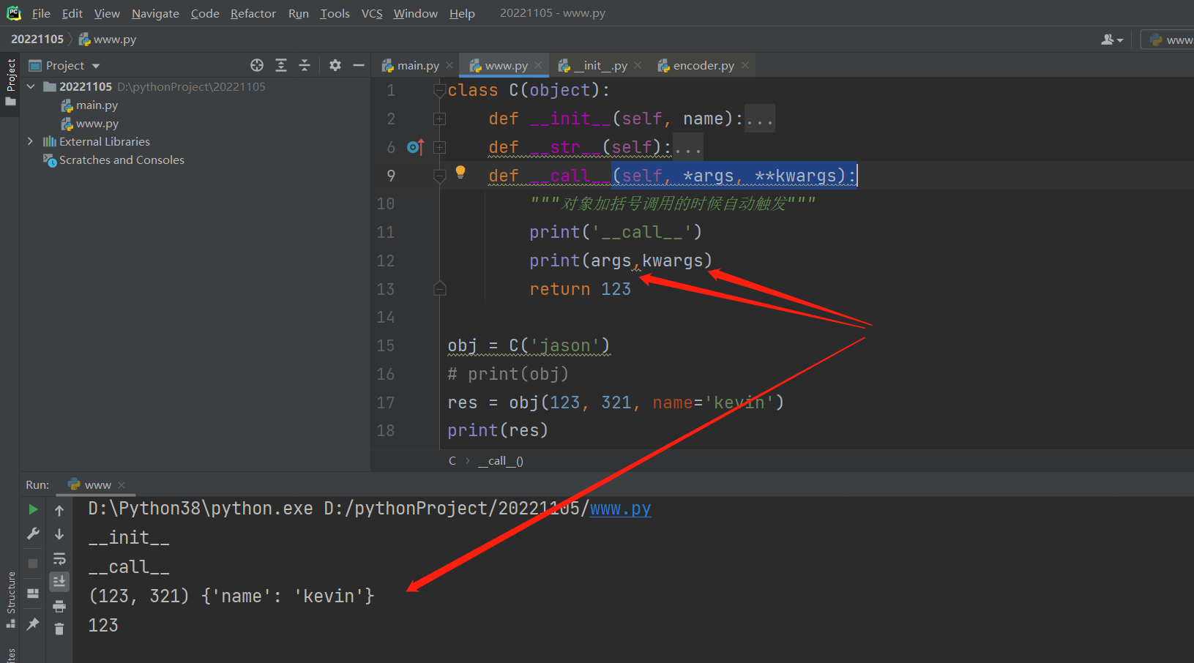The height and width of the screenshot is (663, 1194).
Task: Expand all items in Project tree
Action: click(281, 65)
